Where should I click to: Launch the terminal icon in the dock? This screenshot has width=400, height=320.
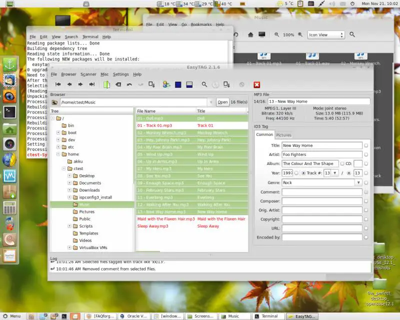click(x=9, y=112)
